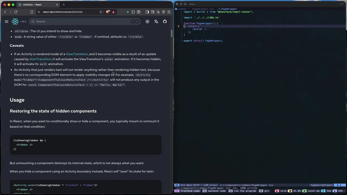Click the Activity mode= code block
The image size is (347, 195).
point(86,187)
